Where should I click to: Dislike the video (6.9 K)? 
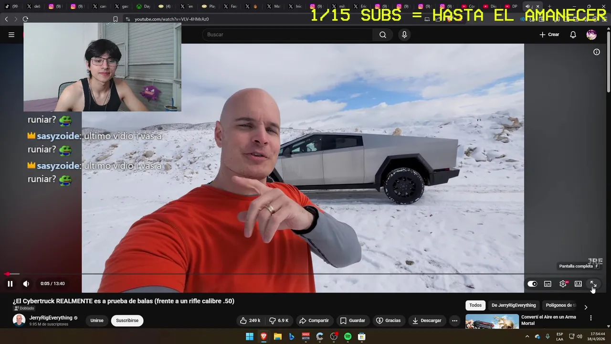tap(279, 321)
